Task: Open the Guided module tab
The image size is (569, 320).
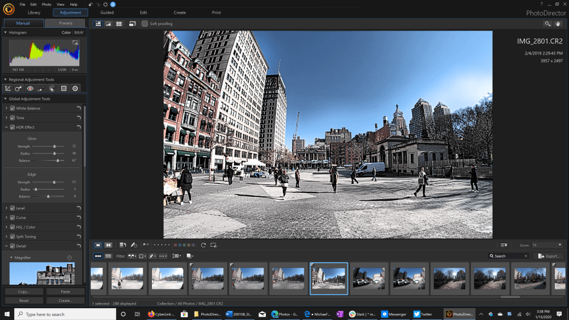Action: coord(107,12)
